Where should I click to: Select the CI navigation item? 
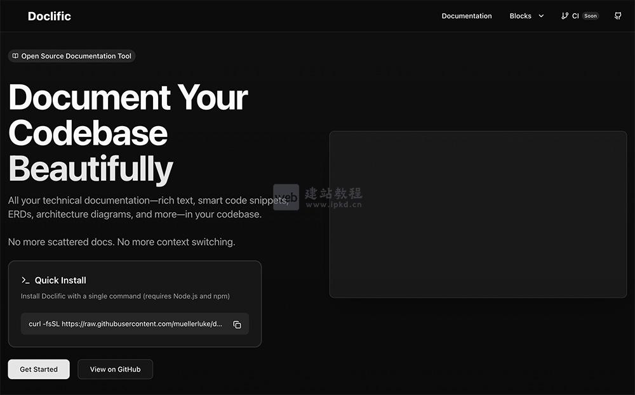pos(575,16)
